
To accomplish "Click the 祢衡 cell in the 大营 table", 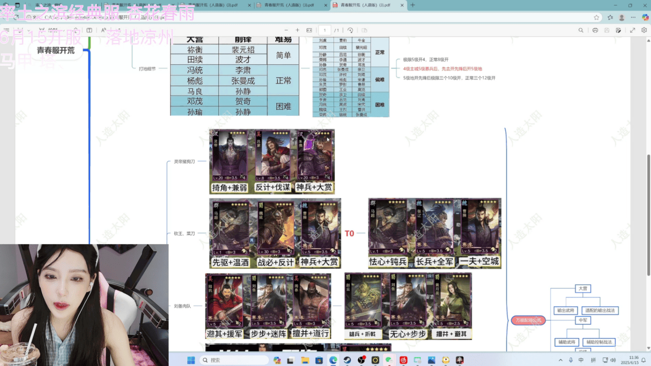I will click(x=194, y=50).
